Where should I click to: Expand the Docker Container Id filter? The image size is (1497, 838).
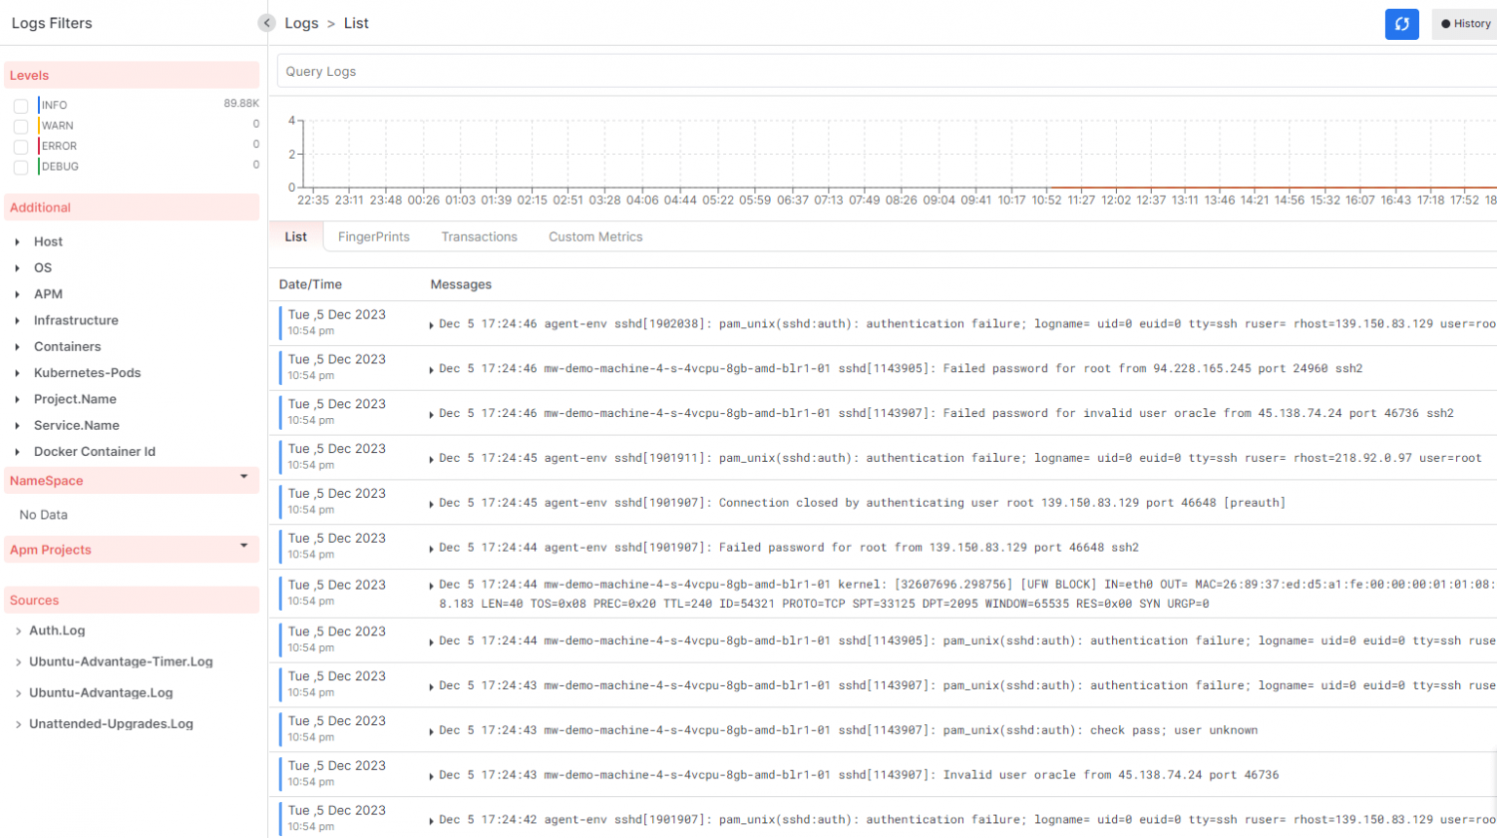(x=18, y=452)
